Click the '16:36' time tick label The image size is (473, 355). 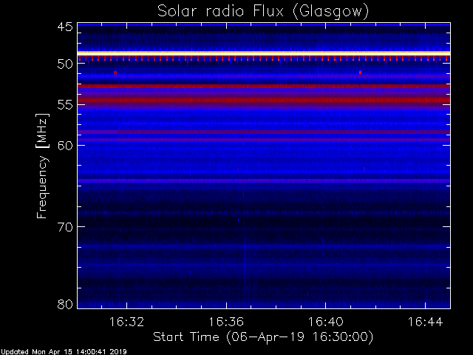click(226, 322)
